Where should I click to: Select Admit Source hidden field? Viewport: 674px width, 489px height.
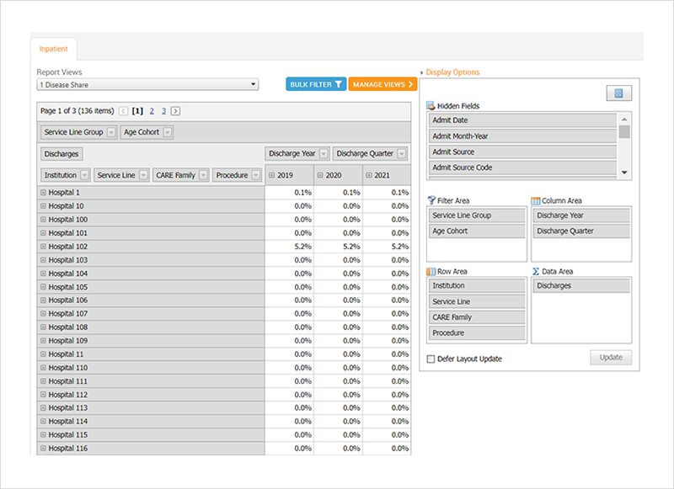(x=522, y=152)
